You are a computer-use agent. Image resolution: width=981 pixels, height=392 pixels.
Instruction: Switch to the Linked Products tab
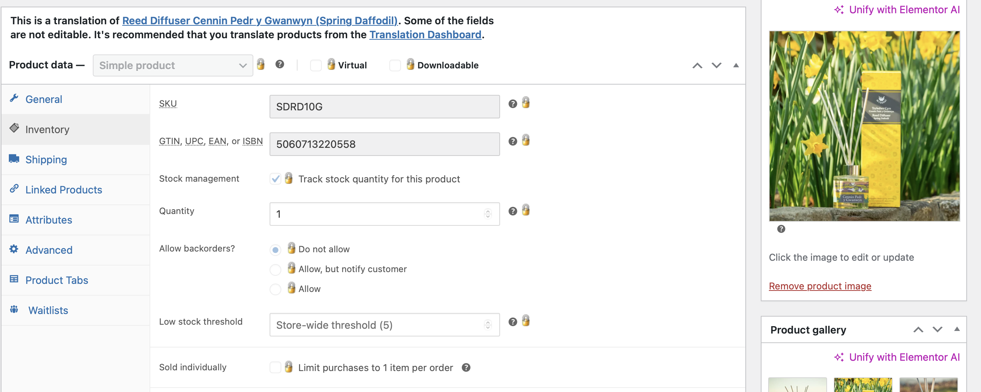[64, 190]
